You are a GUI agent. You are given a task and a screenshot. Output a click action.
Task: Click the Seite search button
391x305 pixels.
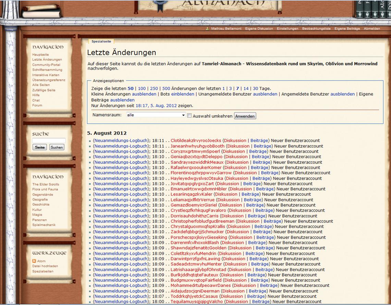pyautogui.click(x=40, y=147)
